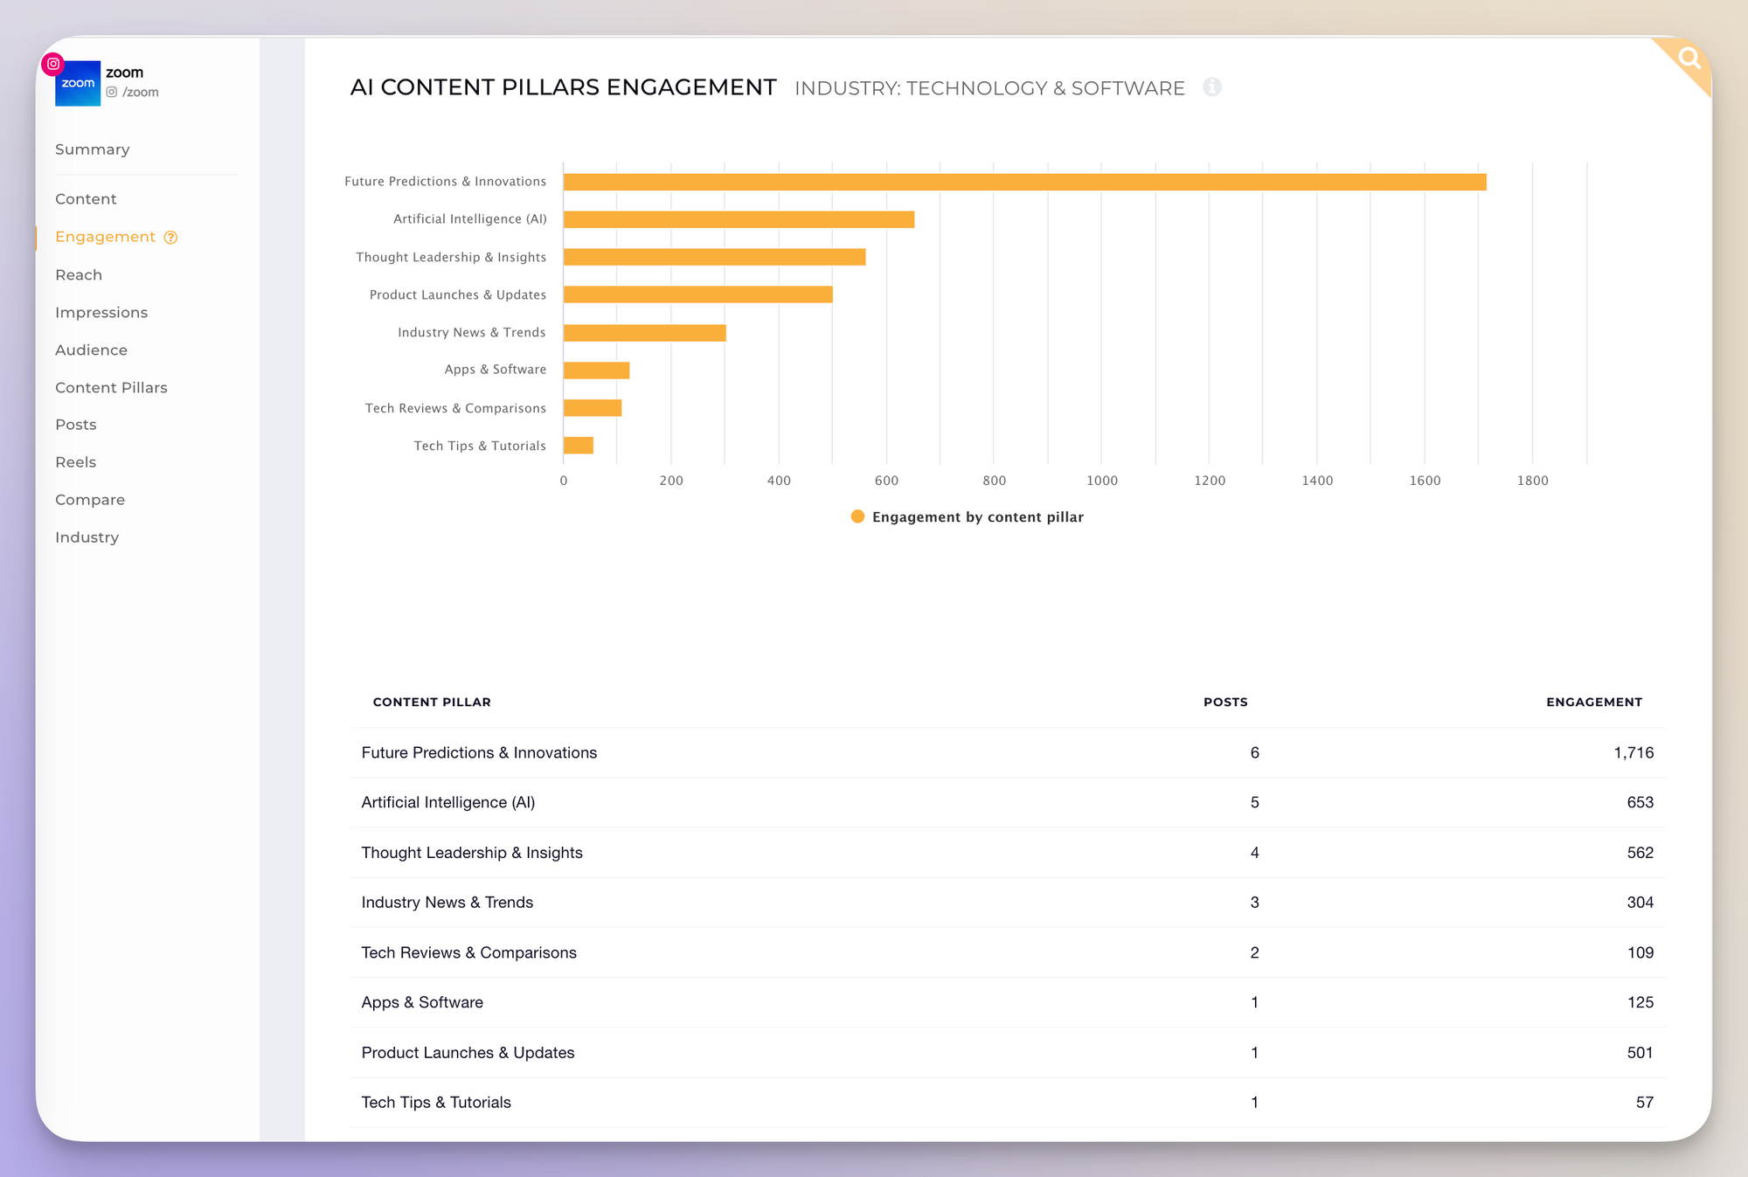Click the 653 engagement value
Image resolution: width=1748 pixels, height=1177 pixels.
pyautogui.click(x=1640, y=803)
